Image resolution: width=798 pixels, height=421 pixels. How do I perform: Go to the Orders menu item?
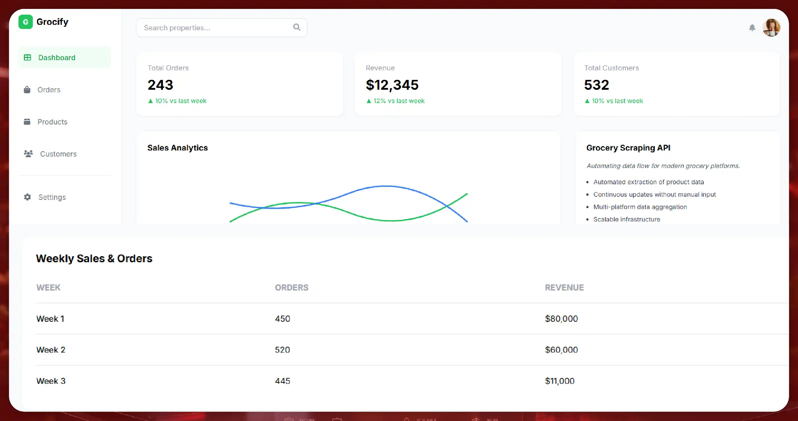[65, 90]
